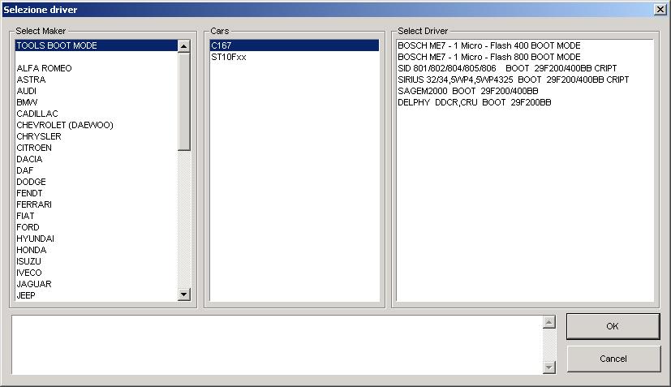This screenshot has height=387, width=671.
Task: Select CITROEN in the maker list
Action: click(x=97, y=148)
